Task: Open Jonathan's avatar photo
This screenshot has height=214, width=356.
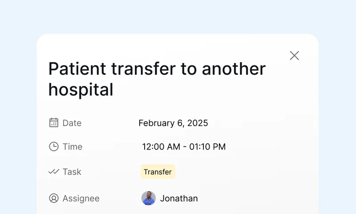Action: click(x=149, y=198)
